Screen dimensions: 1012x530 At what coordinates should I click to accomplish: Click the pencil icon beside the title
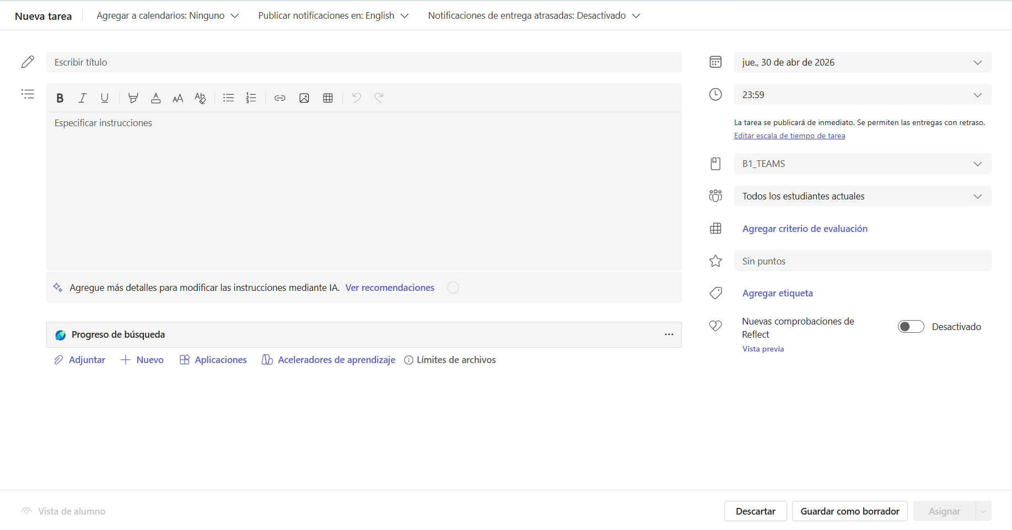(28, 62)
